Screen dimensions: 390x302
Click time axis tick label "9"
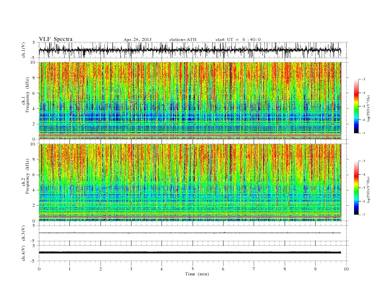315,269
